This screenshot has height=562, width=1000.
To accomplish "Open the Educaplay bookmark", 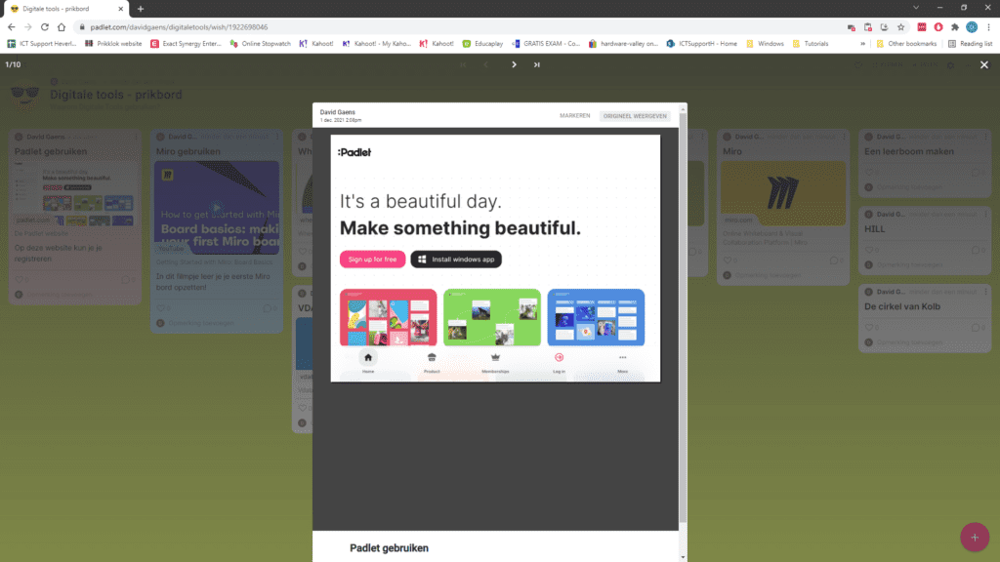I will (x=482, y=44).
